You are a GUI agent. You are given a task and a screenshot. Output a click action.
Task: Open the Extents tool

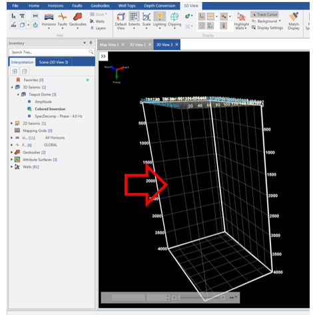click(x=134, y=17)
